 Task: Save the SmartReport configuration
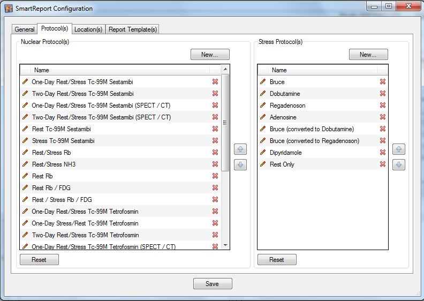tap(213, 284)
